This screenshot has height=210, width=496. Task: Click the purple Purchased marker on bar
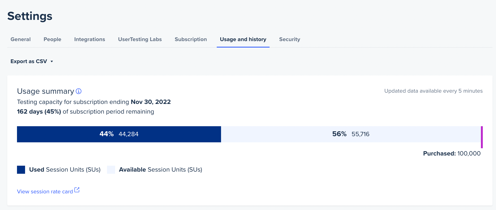point(482,137)
